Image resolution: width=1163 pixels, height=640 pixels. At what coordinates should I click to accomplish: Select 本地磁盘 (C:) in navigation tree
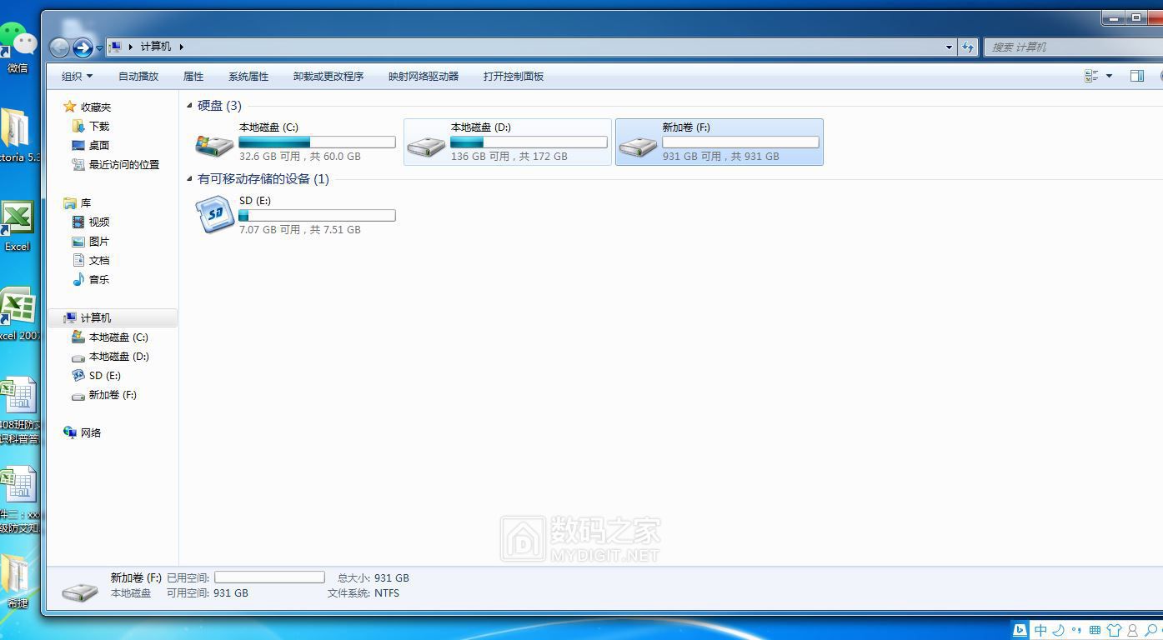pyautogui.click(x=118, y=337)
